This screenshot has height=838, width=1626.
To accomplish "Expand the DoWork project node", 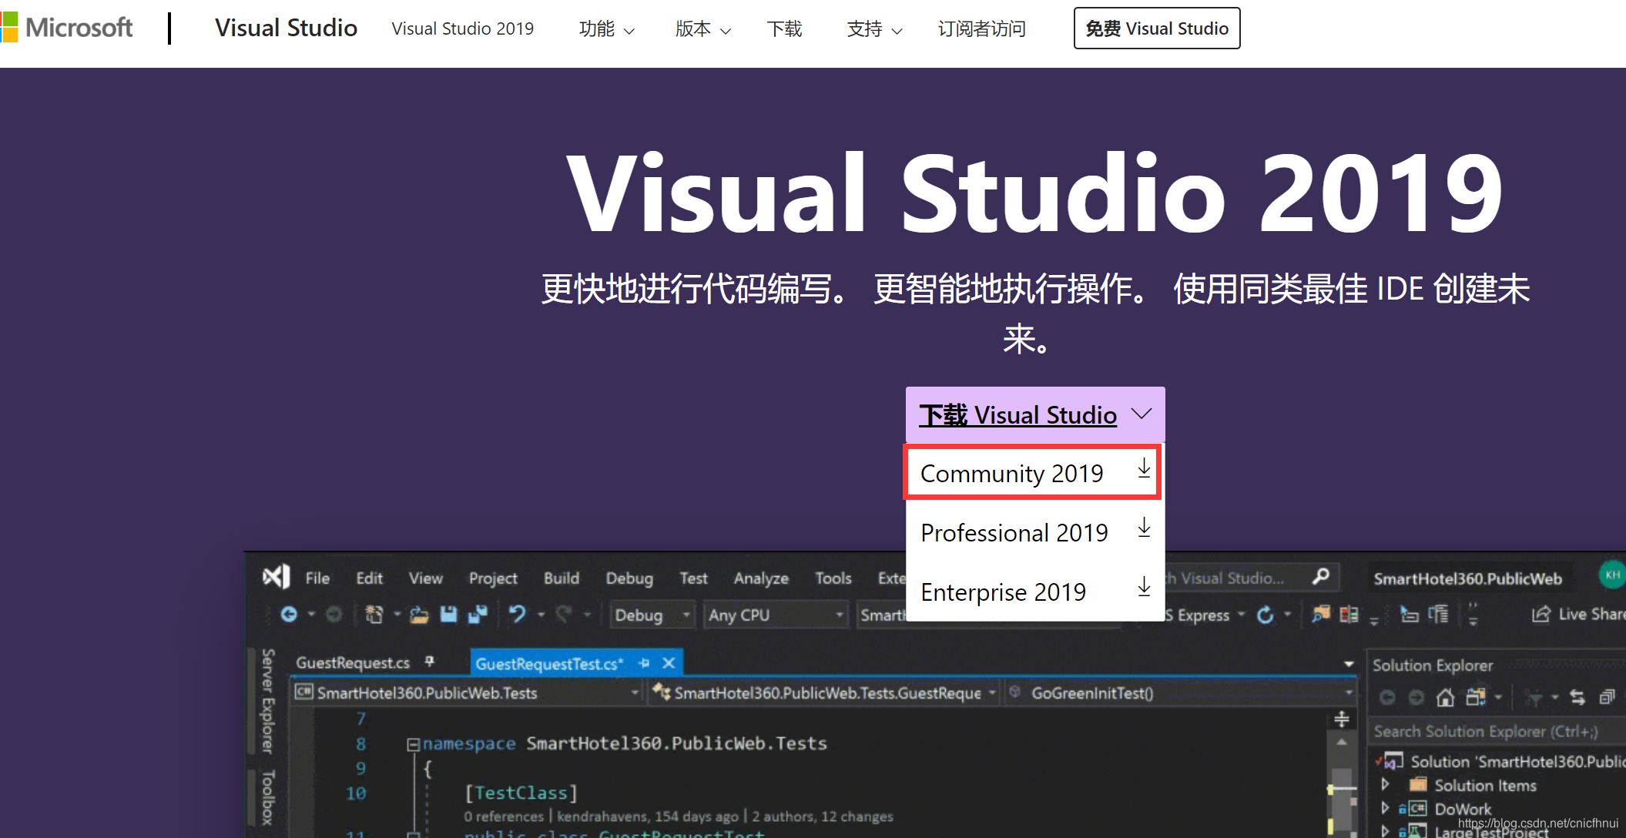I will coord(1386,808).
